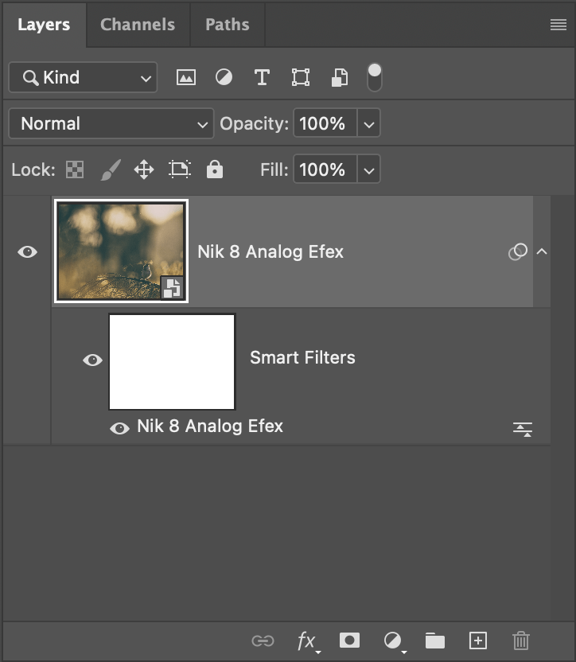Click the lock transparent pixels icon
Viewport: 576px width, 662px height.
tap(75, 169)
